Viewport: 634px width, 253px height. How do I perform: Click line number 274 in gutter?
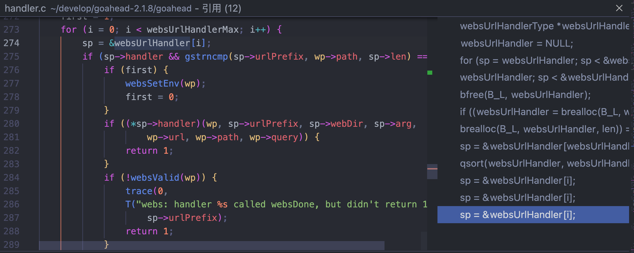pyautogui.click(x=11, y=43)
